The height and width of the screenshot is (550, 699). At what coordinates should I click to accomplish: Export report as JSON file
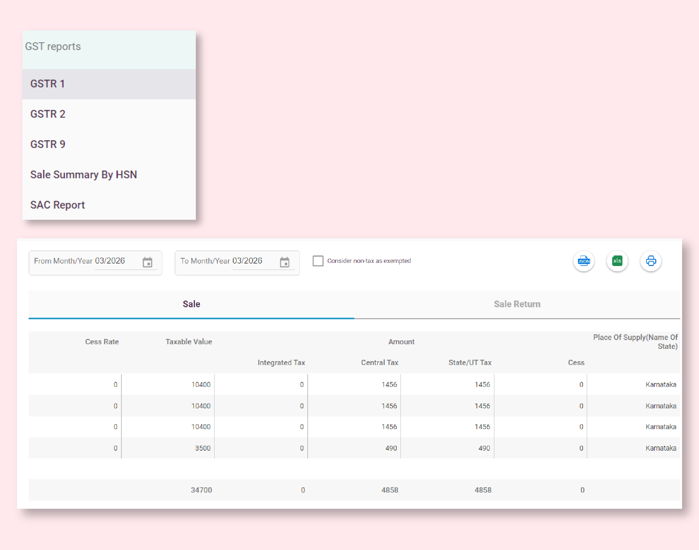[584, 261]
